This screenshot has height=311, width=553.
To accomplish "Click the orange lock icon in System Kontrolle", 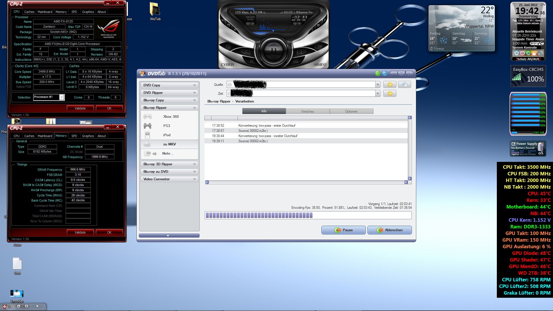I will [534, 53].
